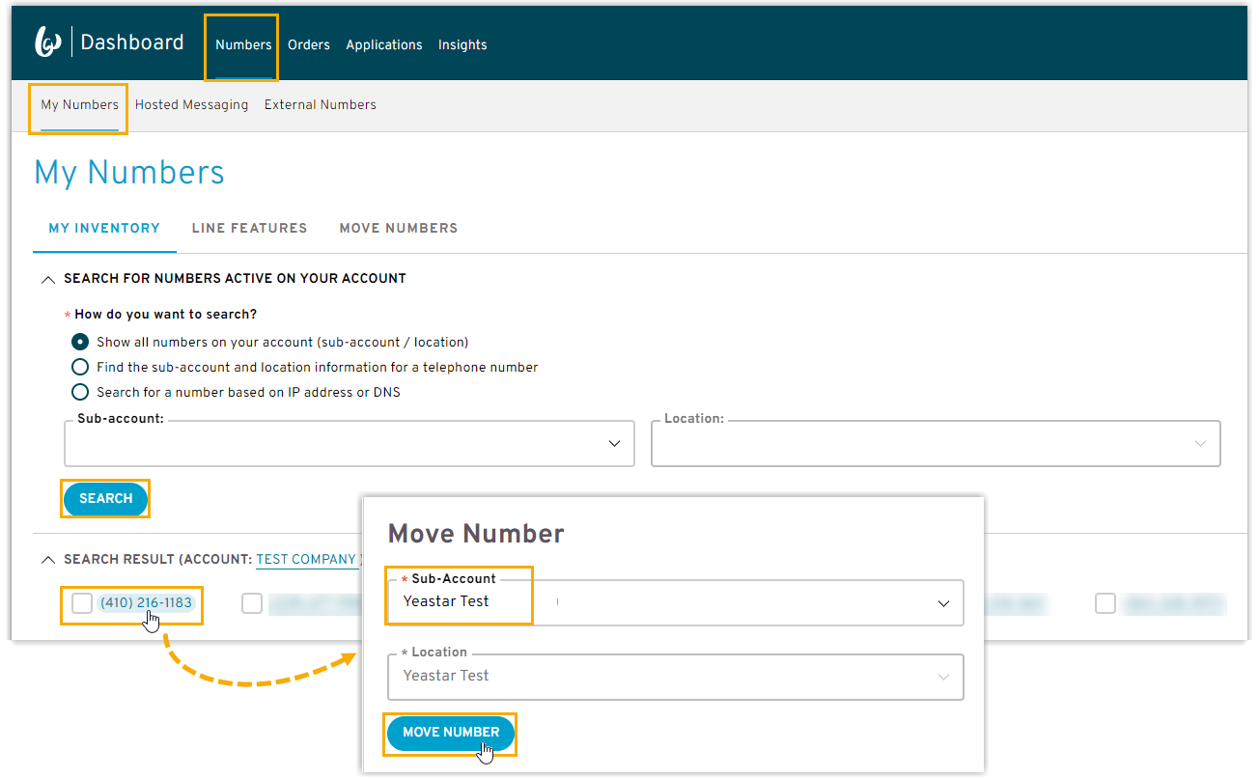Image resolution: width=1259 pixels, height=778 pixels.
Task: Click the SEARCH button
Action: coord(105,499)
